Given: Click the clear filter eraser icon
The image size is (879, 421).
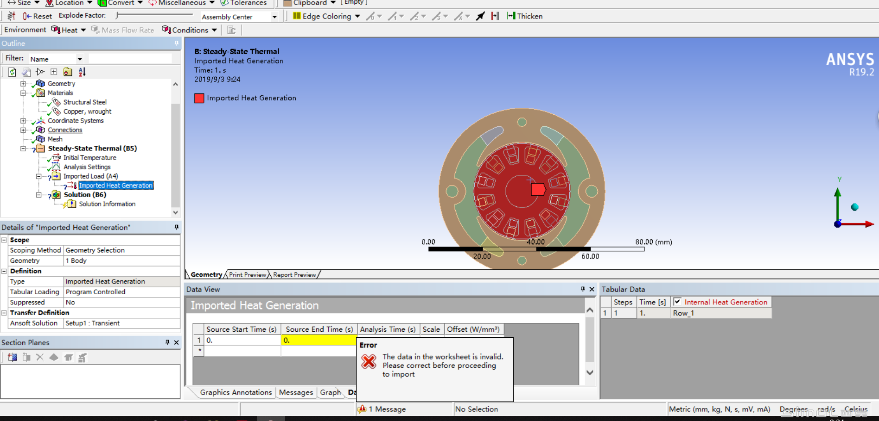Looking at the screenshot, I should (26, 72).
